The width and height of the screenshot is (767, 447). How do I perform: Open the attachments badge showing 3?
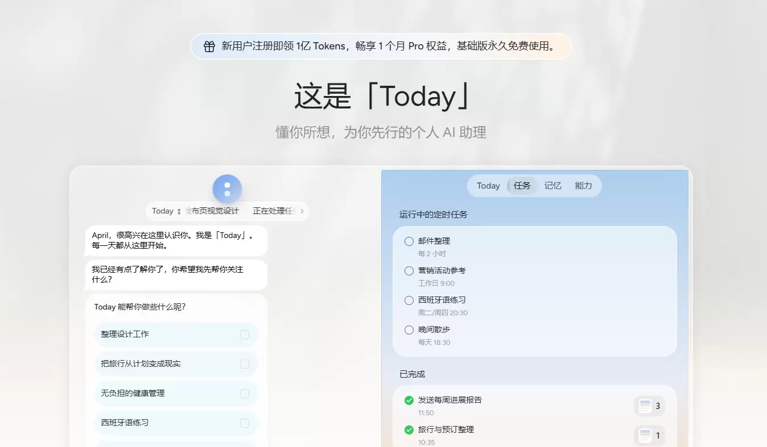point(649,406)
